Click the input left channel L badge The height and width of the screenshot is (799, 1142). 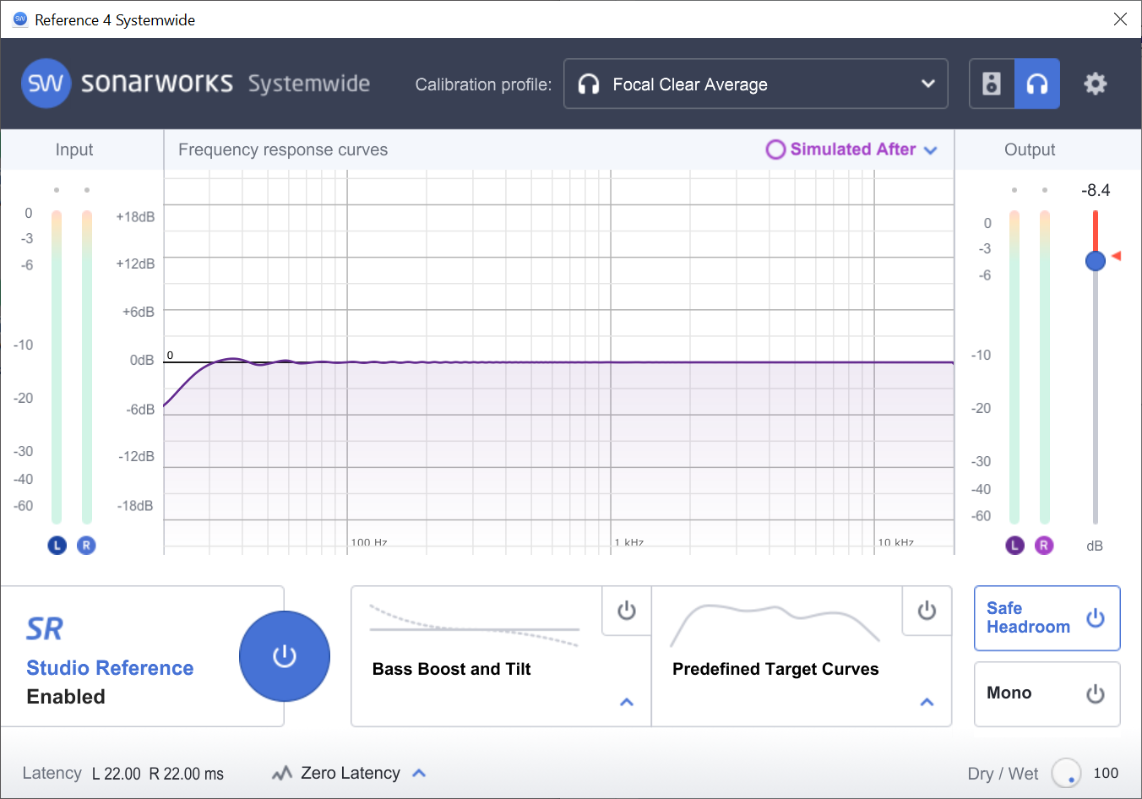click(57, 546)
